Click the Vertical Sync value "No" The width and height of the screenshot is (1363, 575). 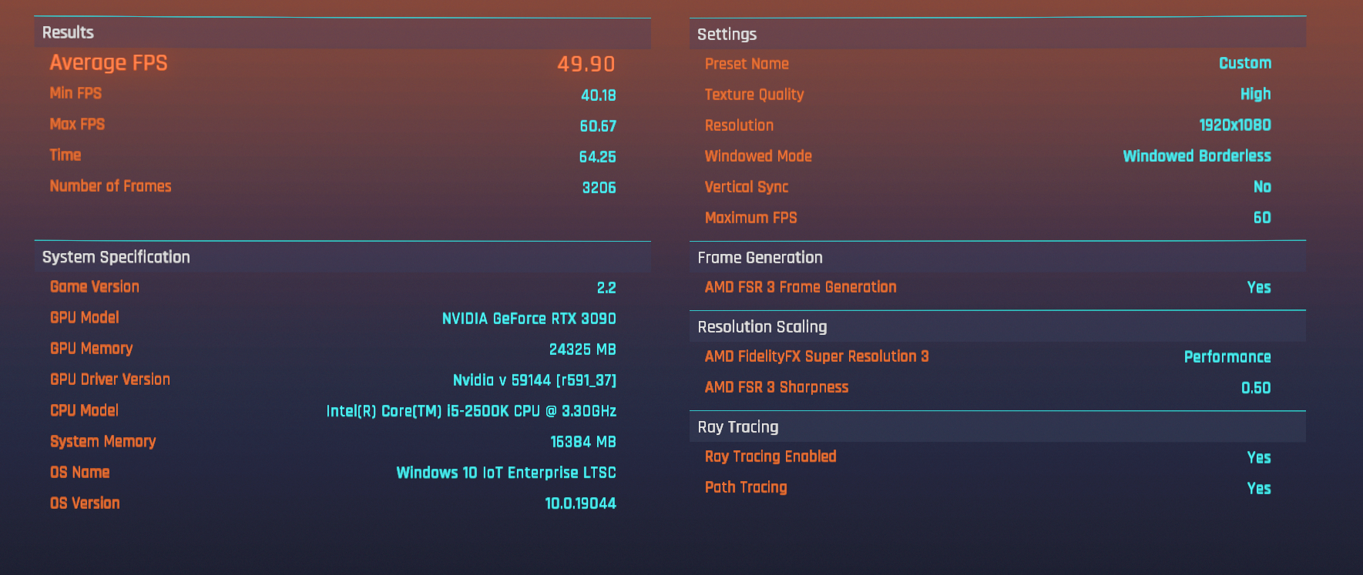tap(1263, 187)
